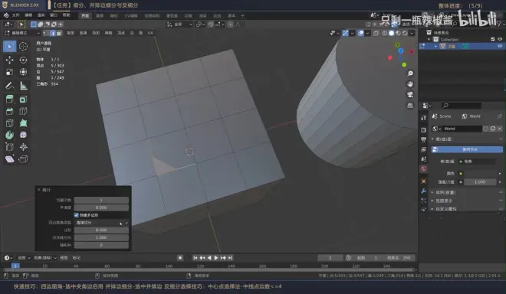Click the number of cuts field

(101, 200)
